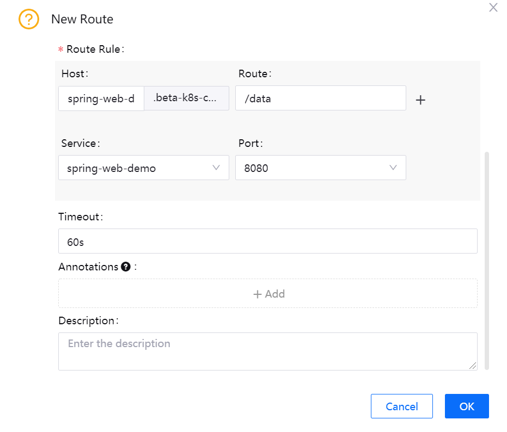Image resolution: width=507 pixels, height=432 pixels.
Task: Grab the Description textarea resize handle
Action: click(473, 366)
